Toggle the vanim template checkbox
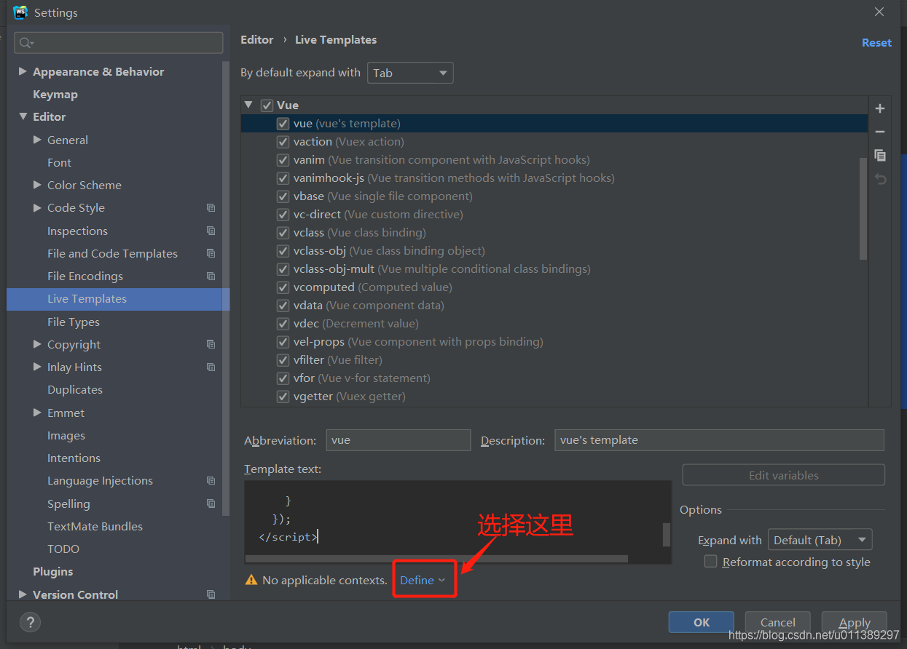 click(283, 160)
